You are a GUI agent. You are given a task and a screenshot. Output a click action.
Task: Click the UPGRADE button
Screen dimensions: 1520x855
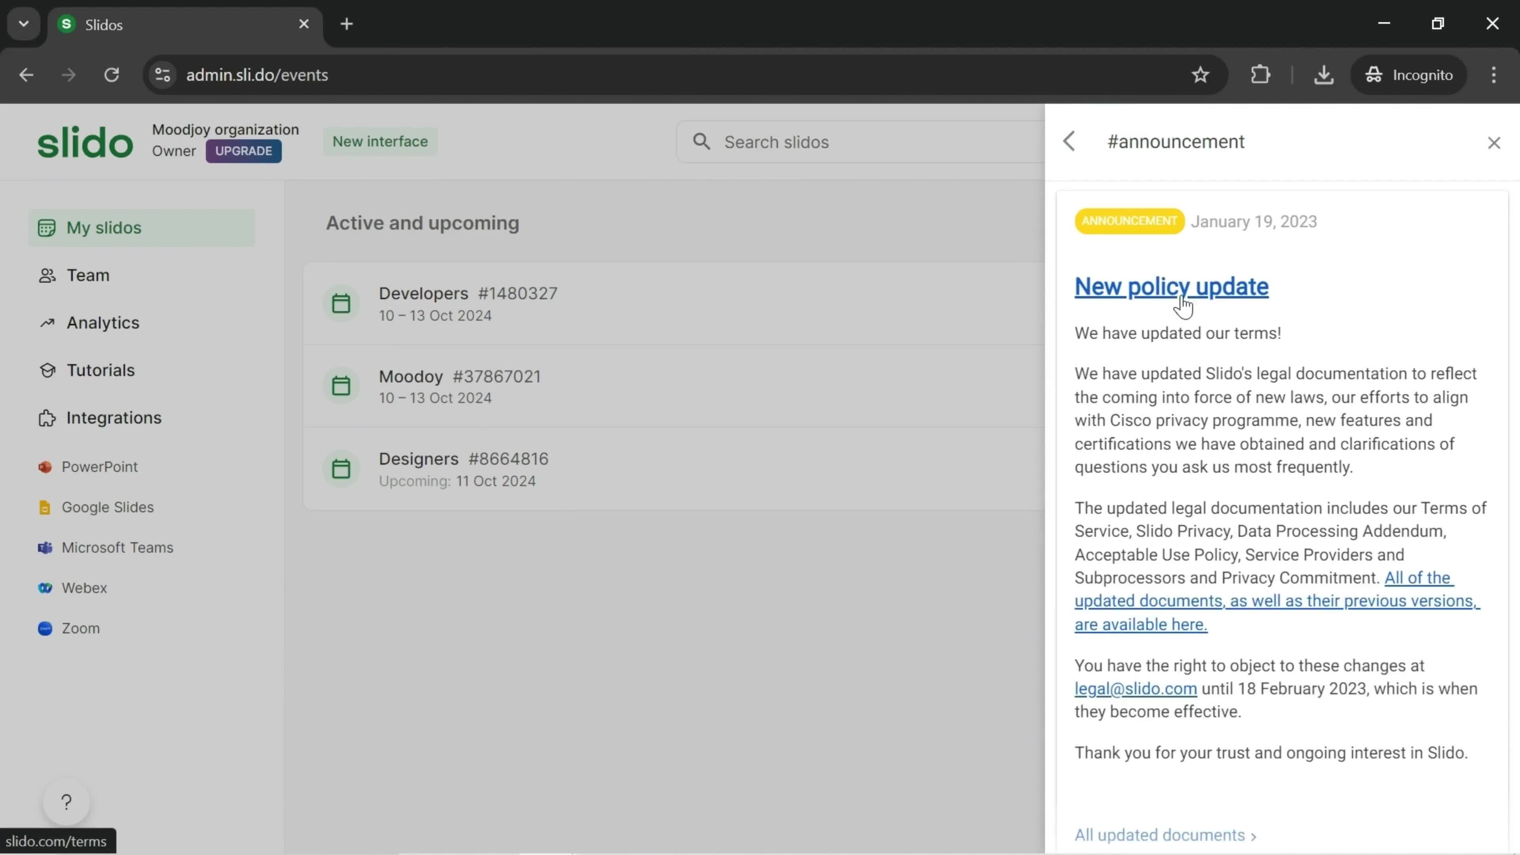coord(243,151)
